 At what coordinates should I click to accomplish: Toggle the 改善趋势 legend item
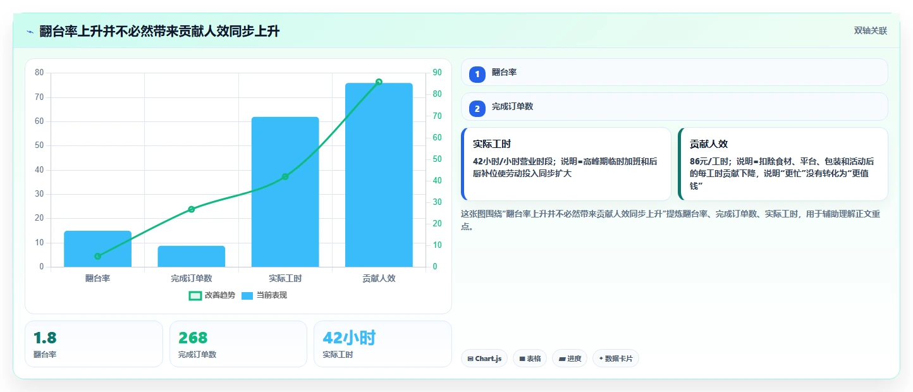tap(212, 295)
